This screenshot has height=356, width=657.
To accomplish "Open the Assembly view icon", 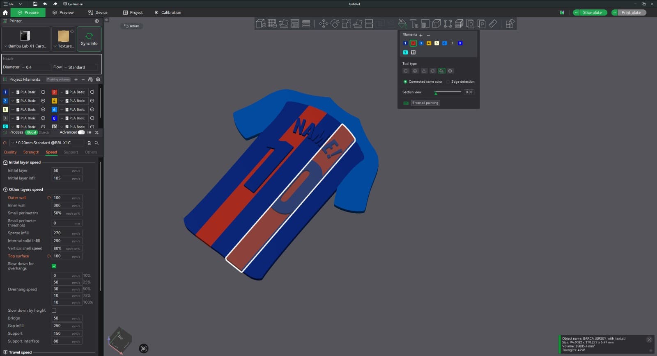I will pyautogui.click(x=510, y=24).
